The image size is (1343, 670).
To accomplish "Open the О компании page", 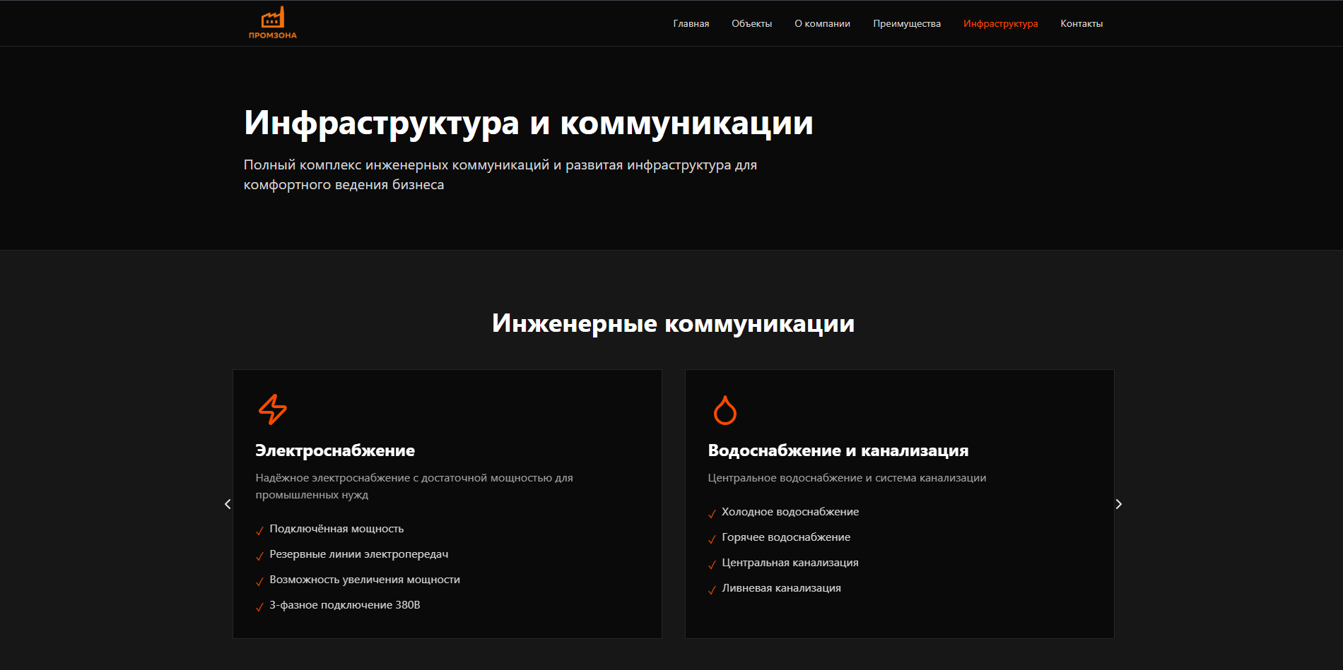I will click(x=822, y=24).
